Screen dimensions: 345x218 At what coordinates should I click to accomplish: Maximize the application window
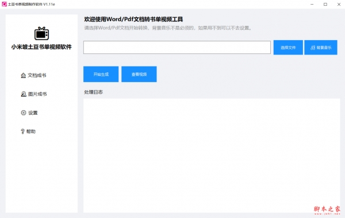[325, 4]
